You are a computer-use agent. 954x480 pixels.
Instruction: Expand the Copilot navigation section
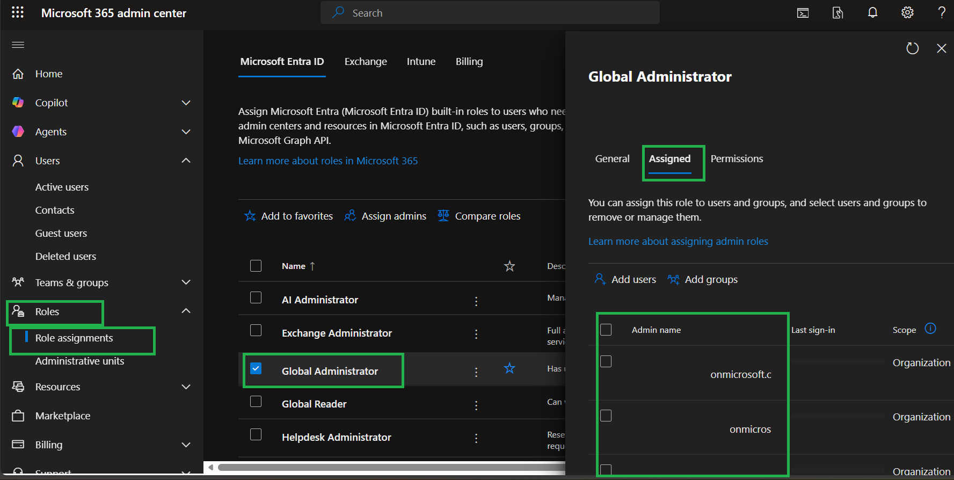pyautogui.click(x=186, y=103)
